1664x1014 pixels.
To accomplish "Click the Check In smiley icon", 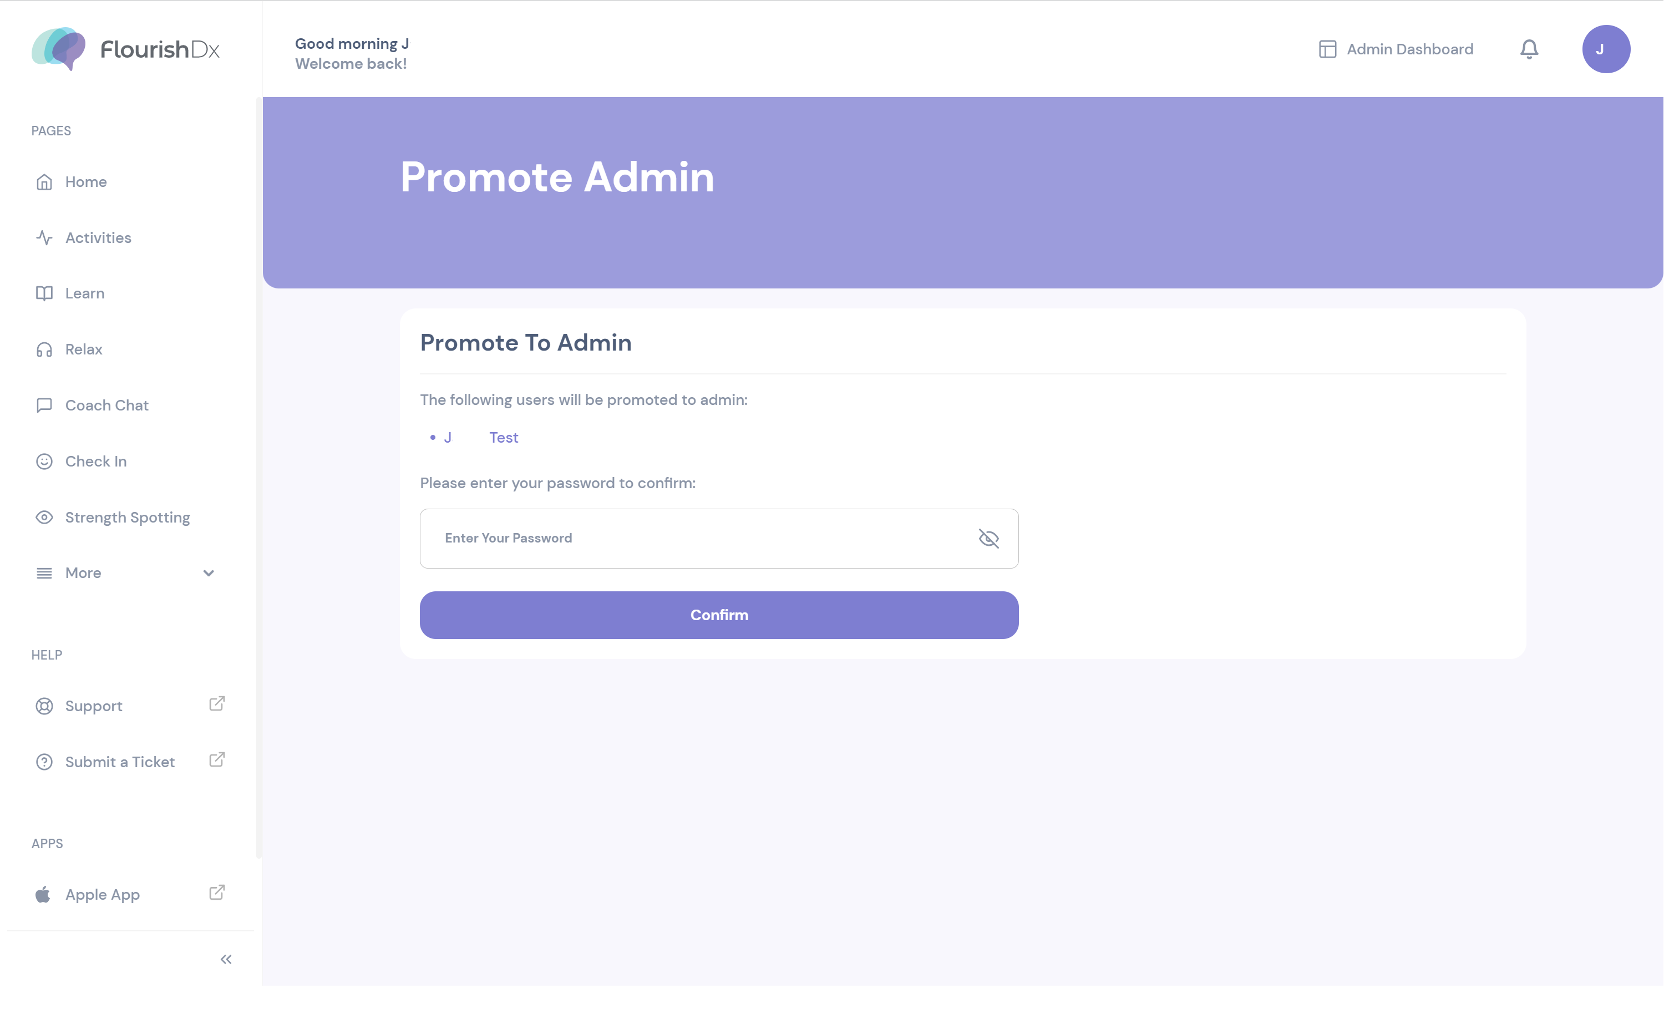I will [44, 462].
